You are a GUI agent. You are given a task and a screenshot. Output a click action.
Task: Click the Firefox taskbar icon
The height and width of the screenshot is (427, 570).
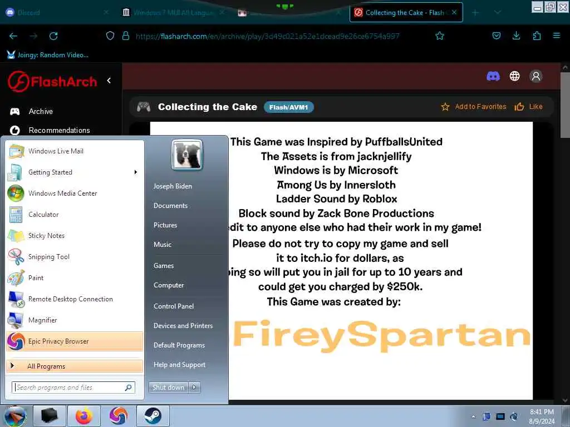coord(84,416)
